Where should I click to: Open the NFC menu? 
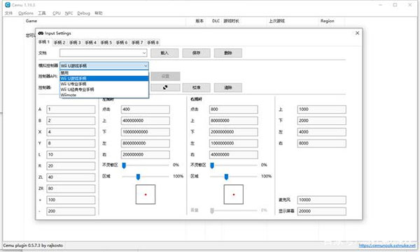click(x=69, y=13)
